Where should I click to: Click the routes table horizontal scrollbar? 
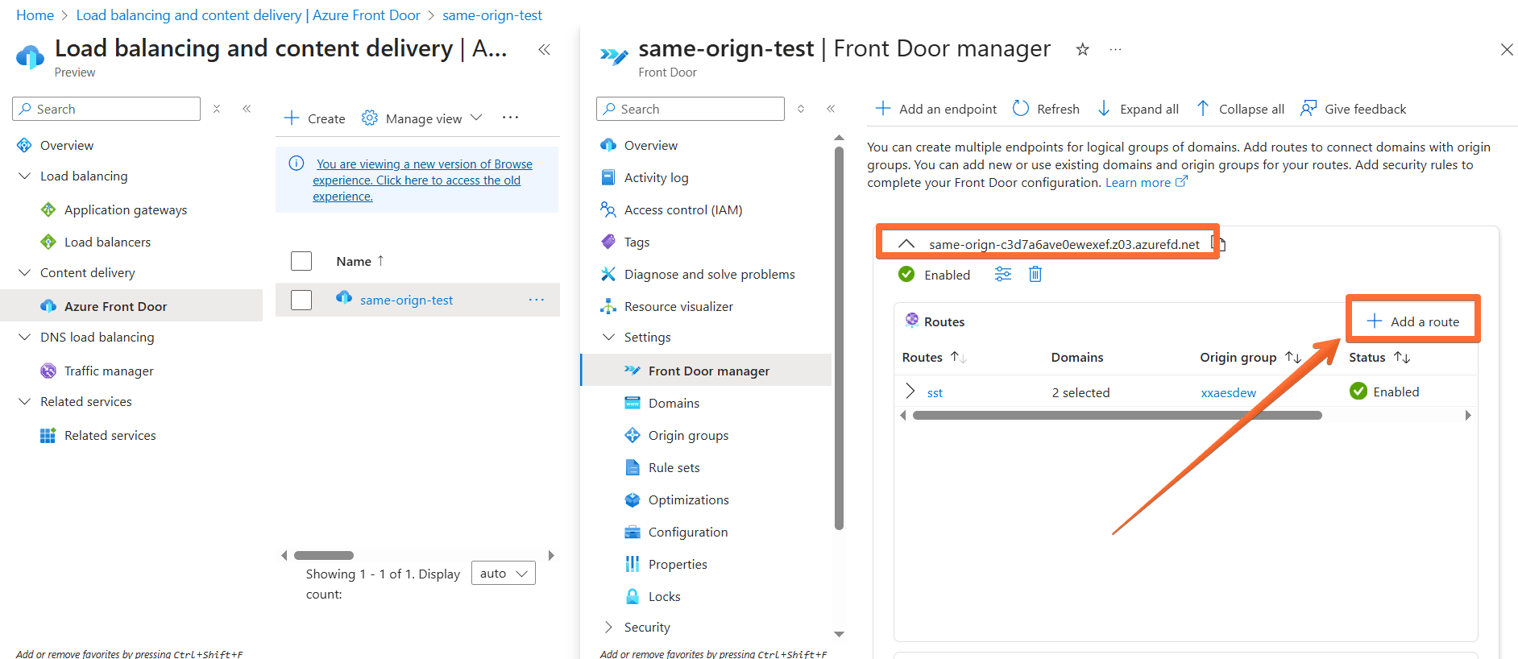(1117, 416)
